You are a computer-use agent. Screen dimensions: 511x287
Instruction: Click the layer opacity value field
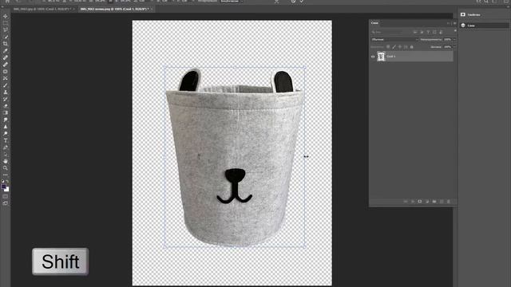(448, 39)
